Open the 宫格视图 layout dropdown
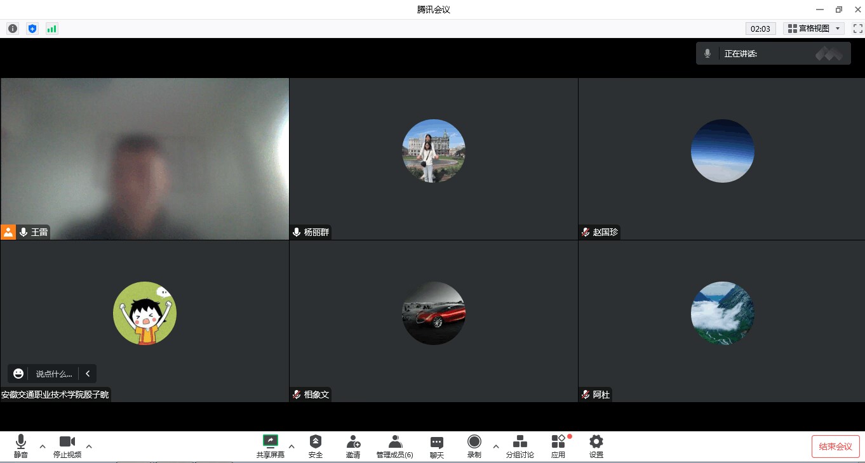 click(814, 29)
